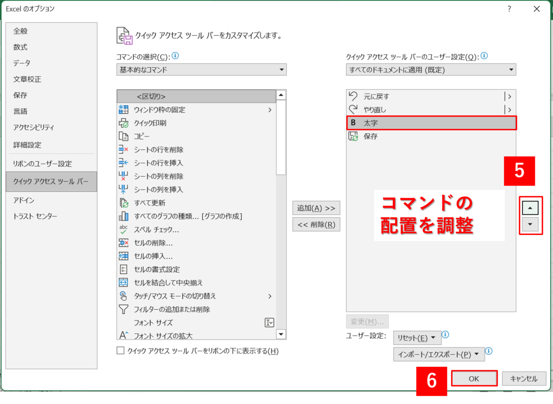Click the Refresh All (すべて更新) icon
This screenshot has width=553, height=404.
pyautogui.click(x=124, y=203)
